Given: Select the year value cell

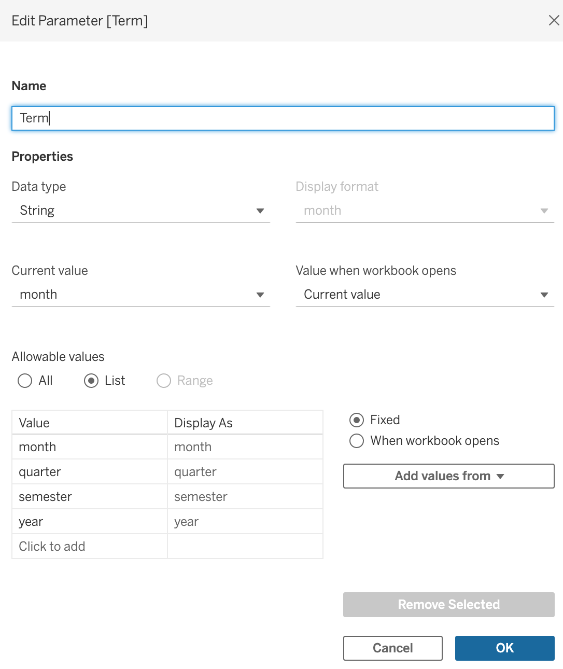Looking at the screenshot, I should 90,522.
